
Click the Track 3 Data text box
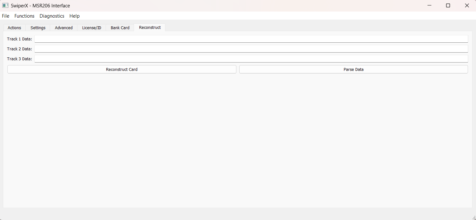[x=251, y=59]
